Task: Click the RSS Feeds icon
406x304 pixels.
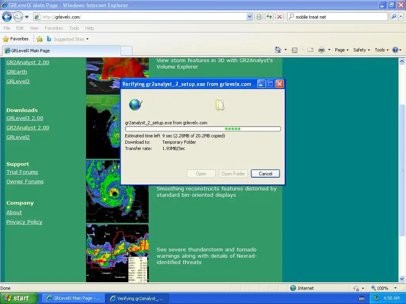Action: [295, 50]
